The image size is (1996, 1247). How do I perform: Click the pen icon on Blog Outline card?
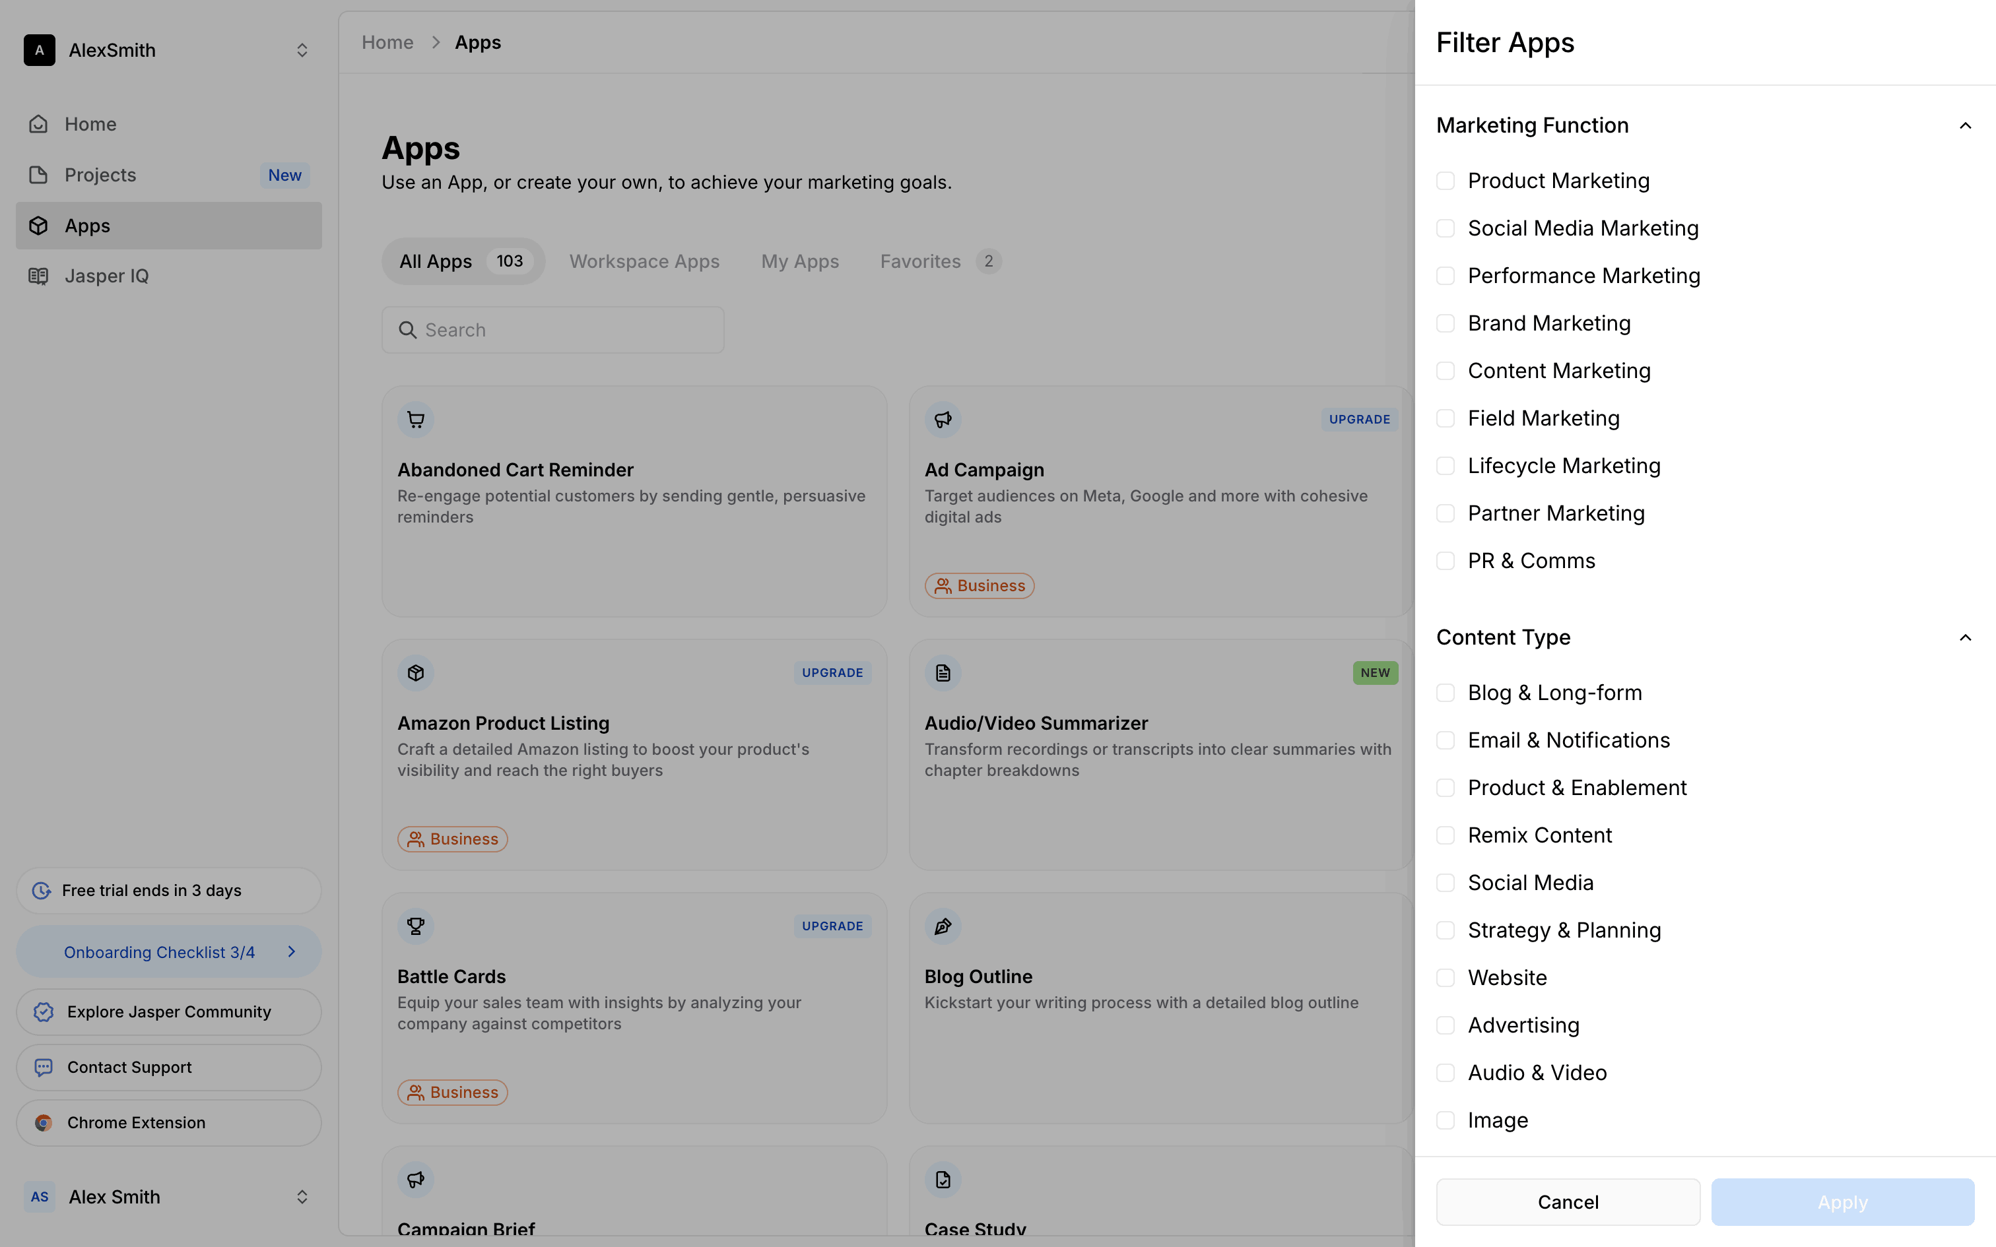943,925
